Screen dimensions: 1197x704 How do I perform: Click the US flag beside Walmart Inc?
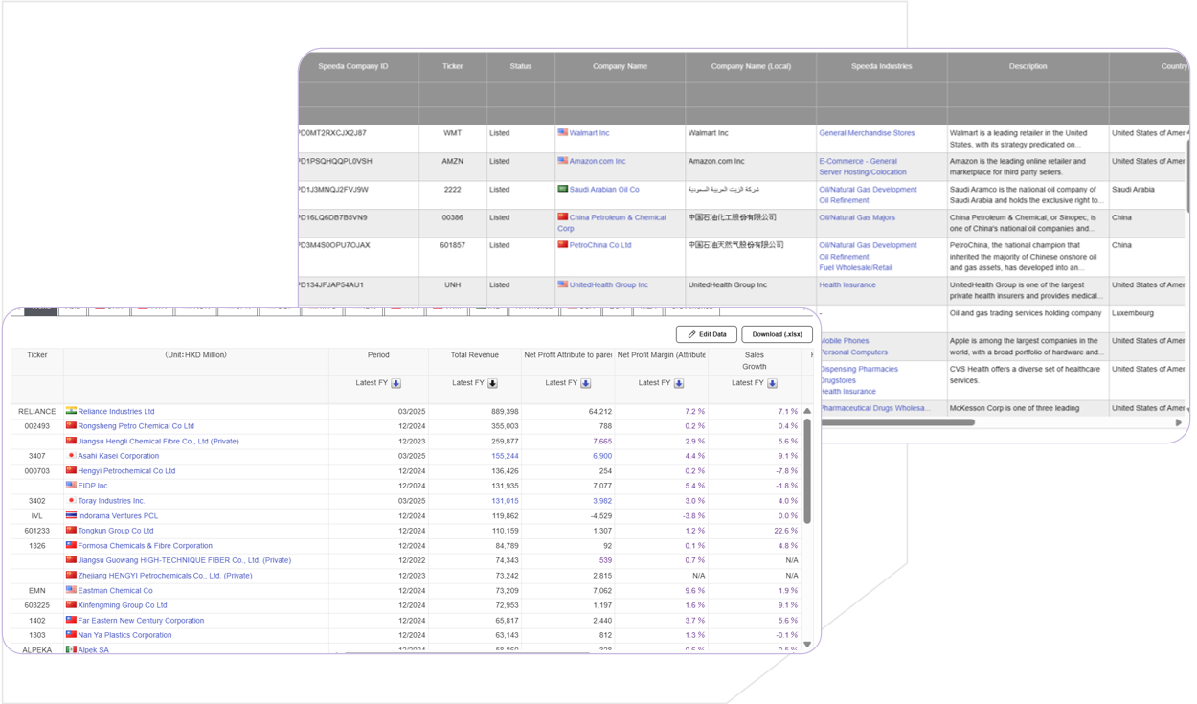pos(563,133)
